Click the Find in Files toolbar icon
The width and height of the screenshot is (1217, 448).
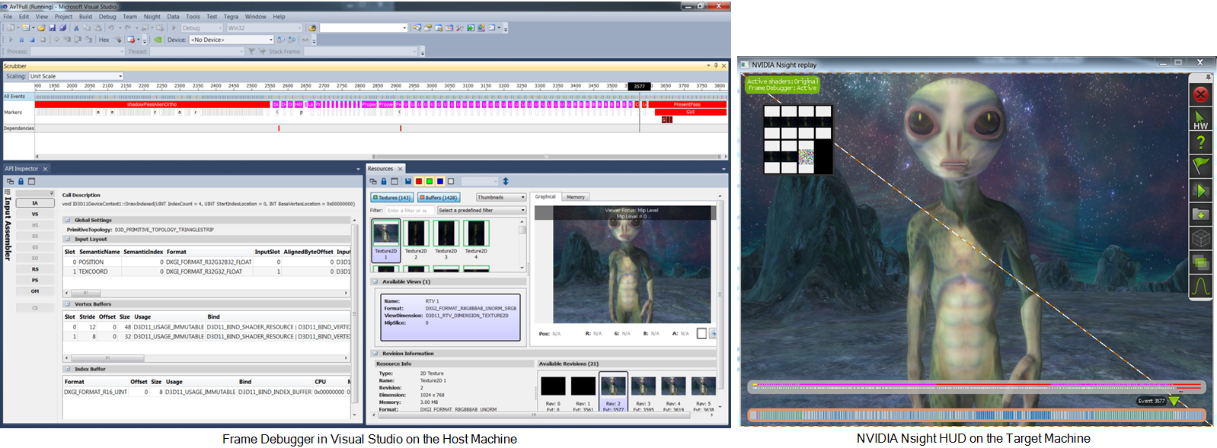point(311,27)
